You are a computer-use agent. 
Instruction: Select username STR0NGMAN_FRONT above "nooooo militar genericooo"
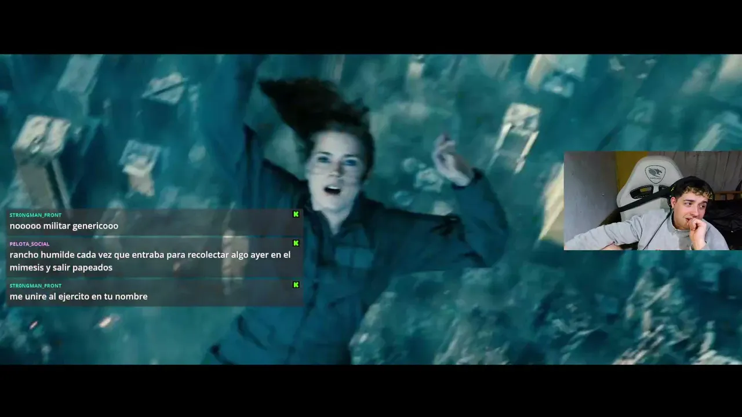point(35,215)
